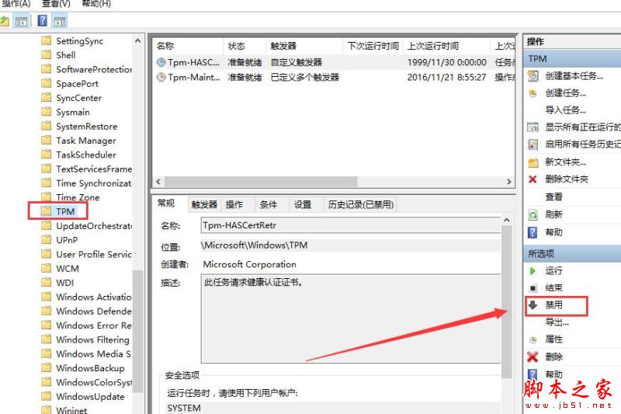Click the details pane scroll-up arrow
The height and width of the screenshot is (414, 621).
[x=507, y=221]
